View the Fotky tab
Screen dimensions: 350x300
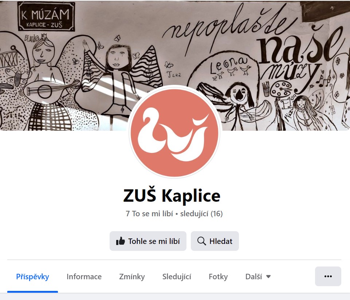tap(218, 277)
